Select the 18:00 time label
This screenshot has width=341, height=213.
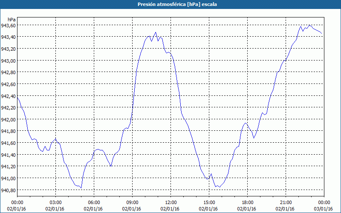(x=248, y=203)
